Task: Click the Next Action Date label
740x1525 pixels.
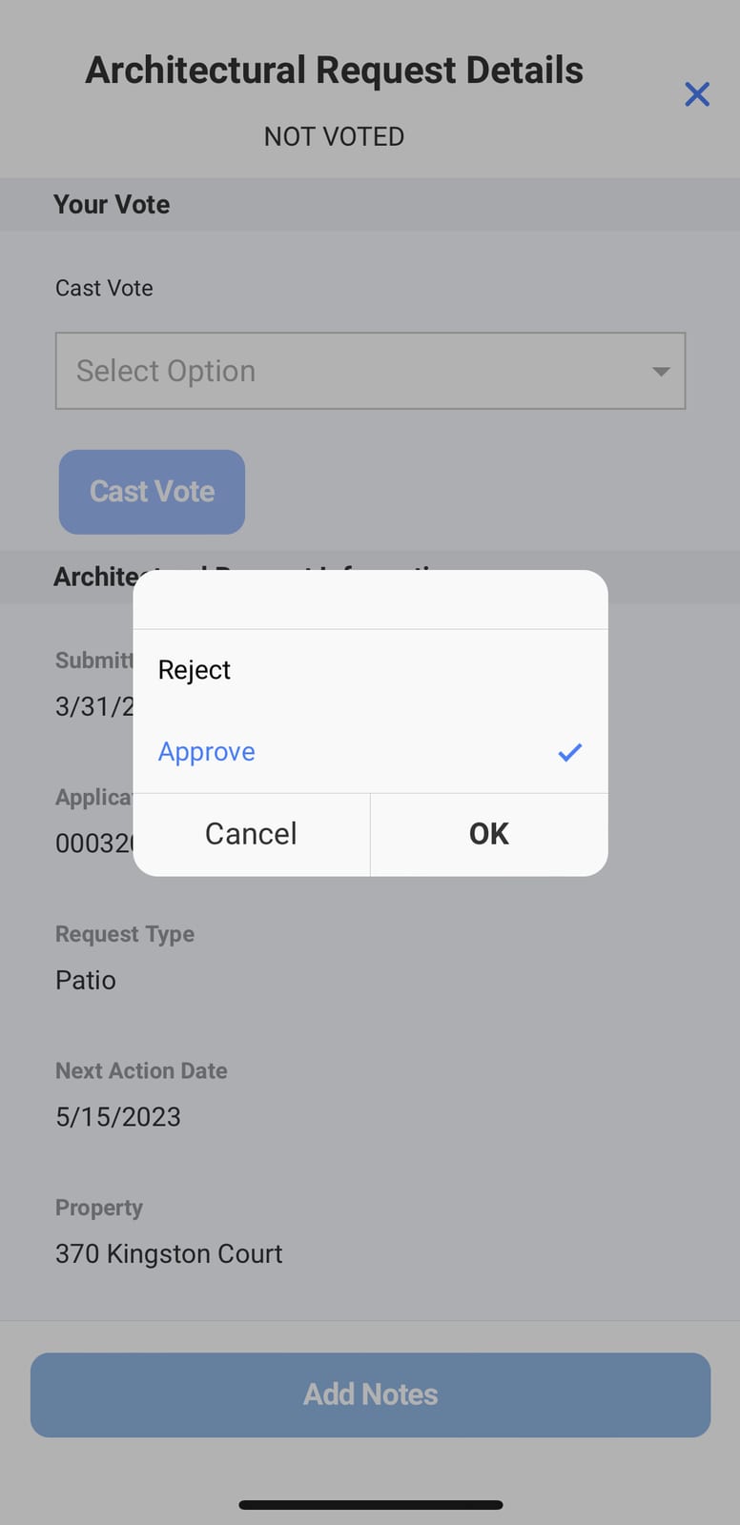Action: tap(141, 1070)
